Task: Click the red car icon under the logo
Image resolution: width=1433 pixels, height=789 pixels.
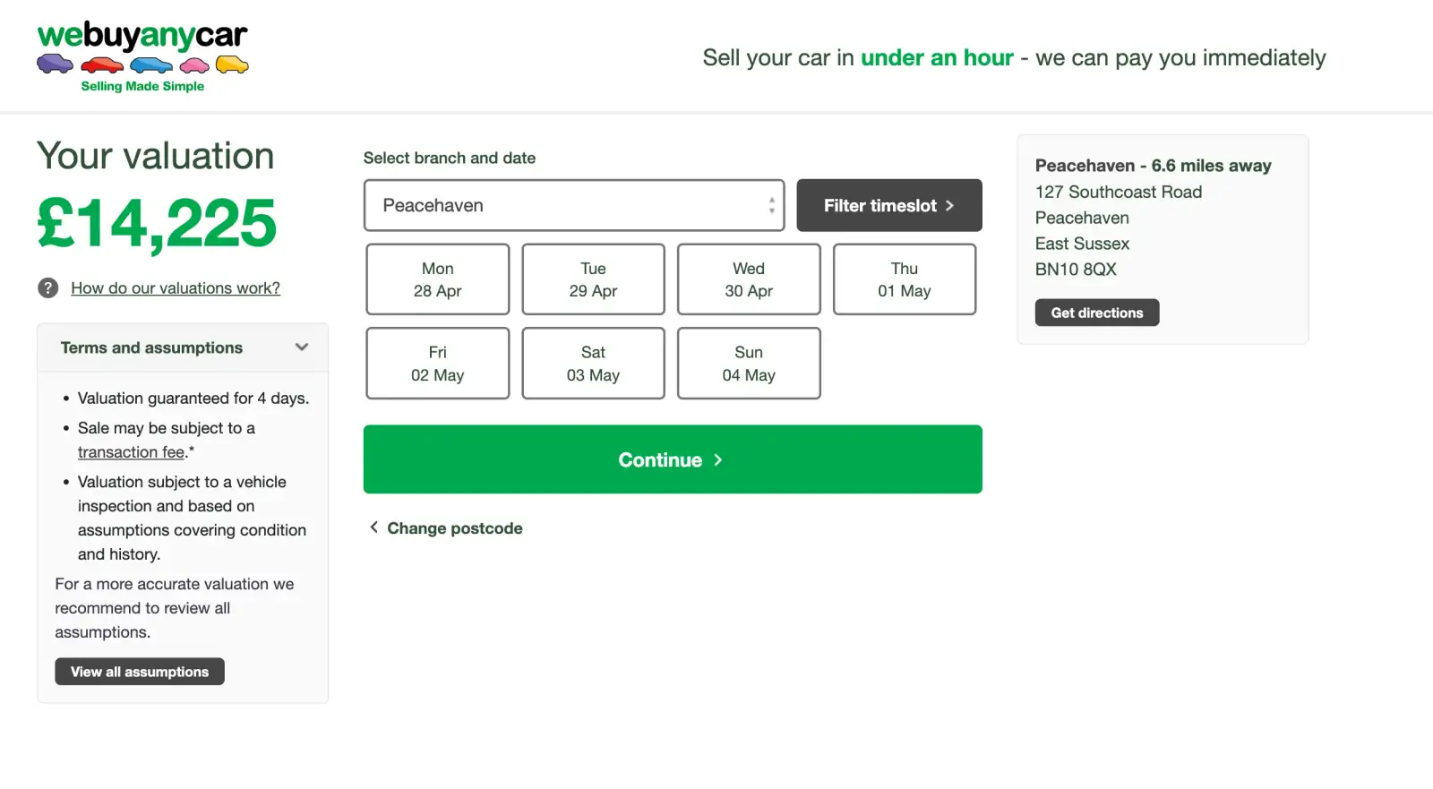Action: point(103,64)
